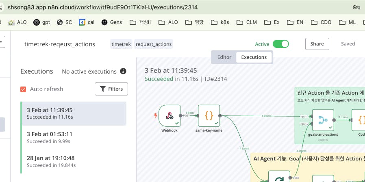Switch to the Executions tab
The image size is (365, 182).
pos(254,57)
